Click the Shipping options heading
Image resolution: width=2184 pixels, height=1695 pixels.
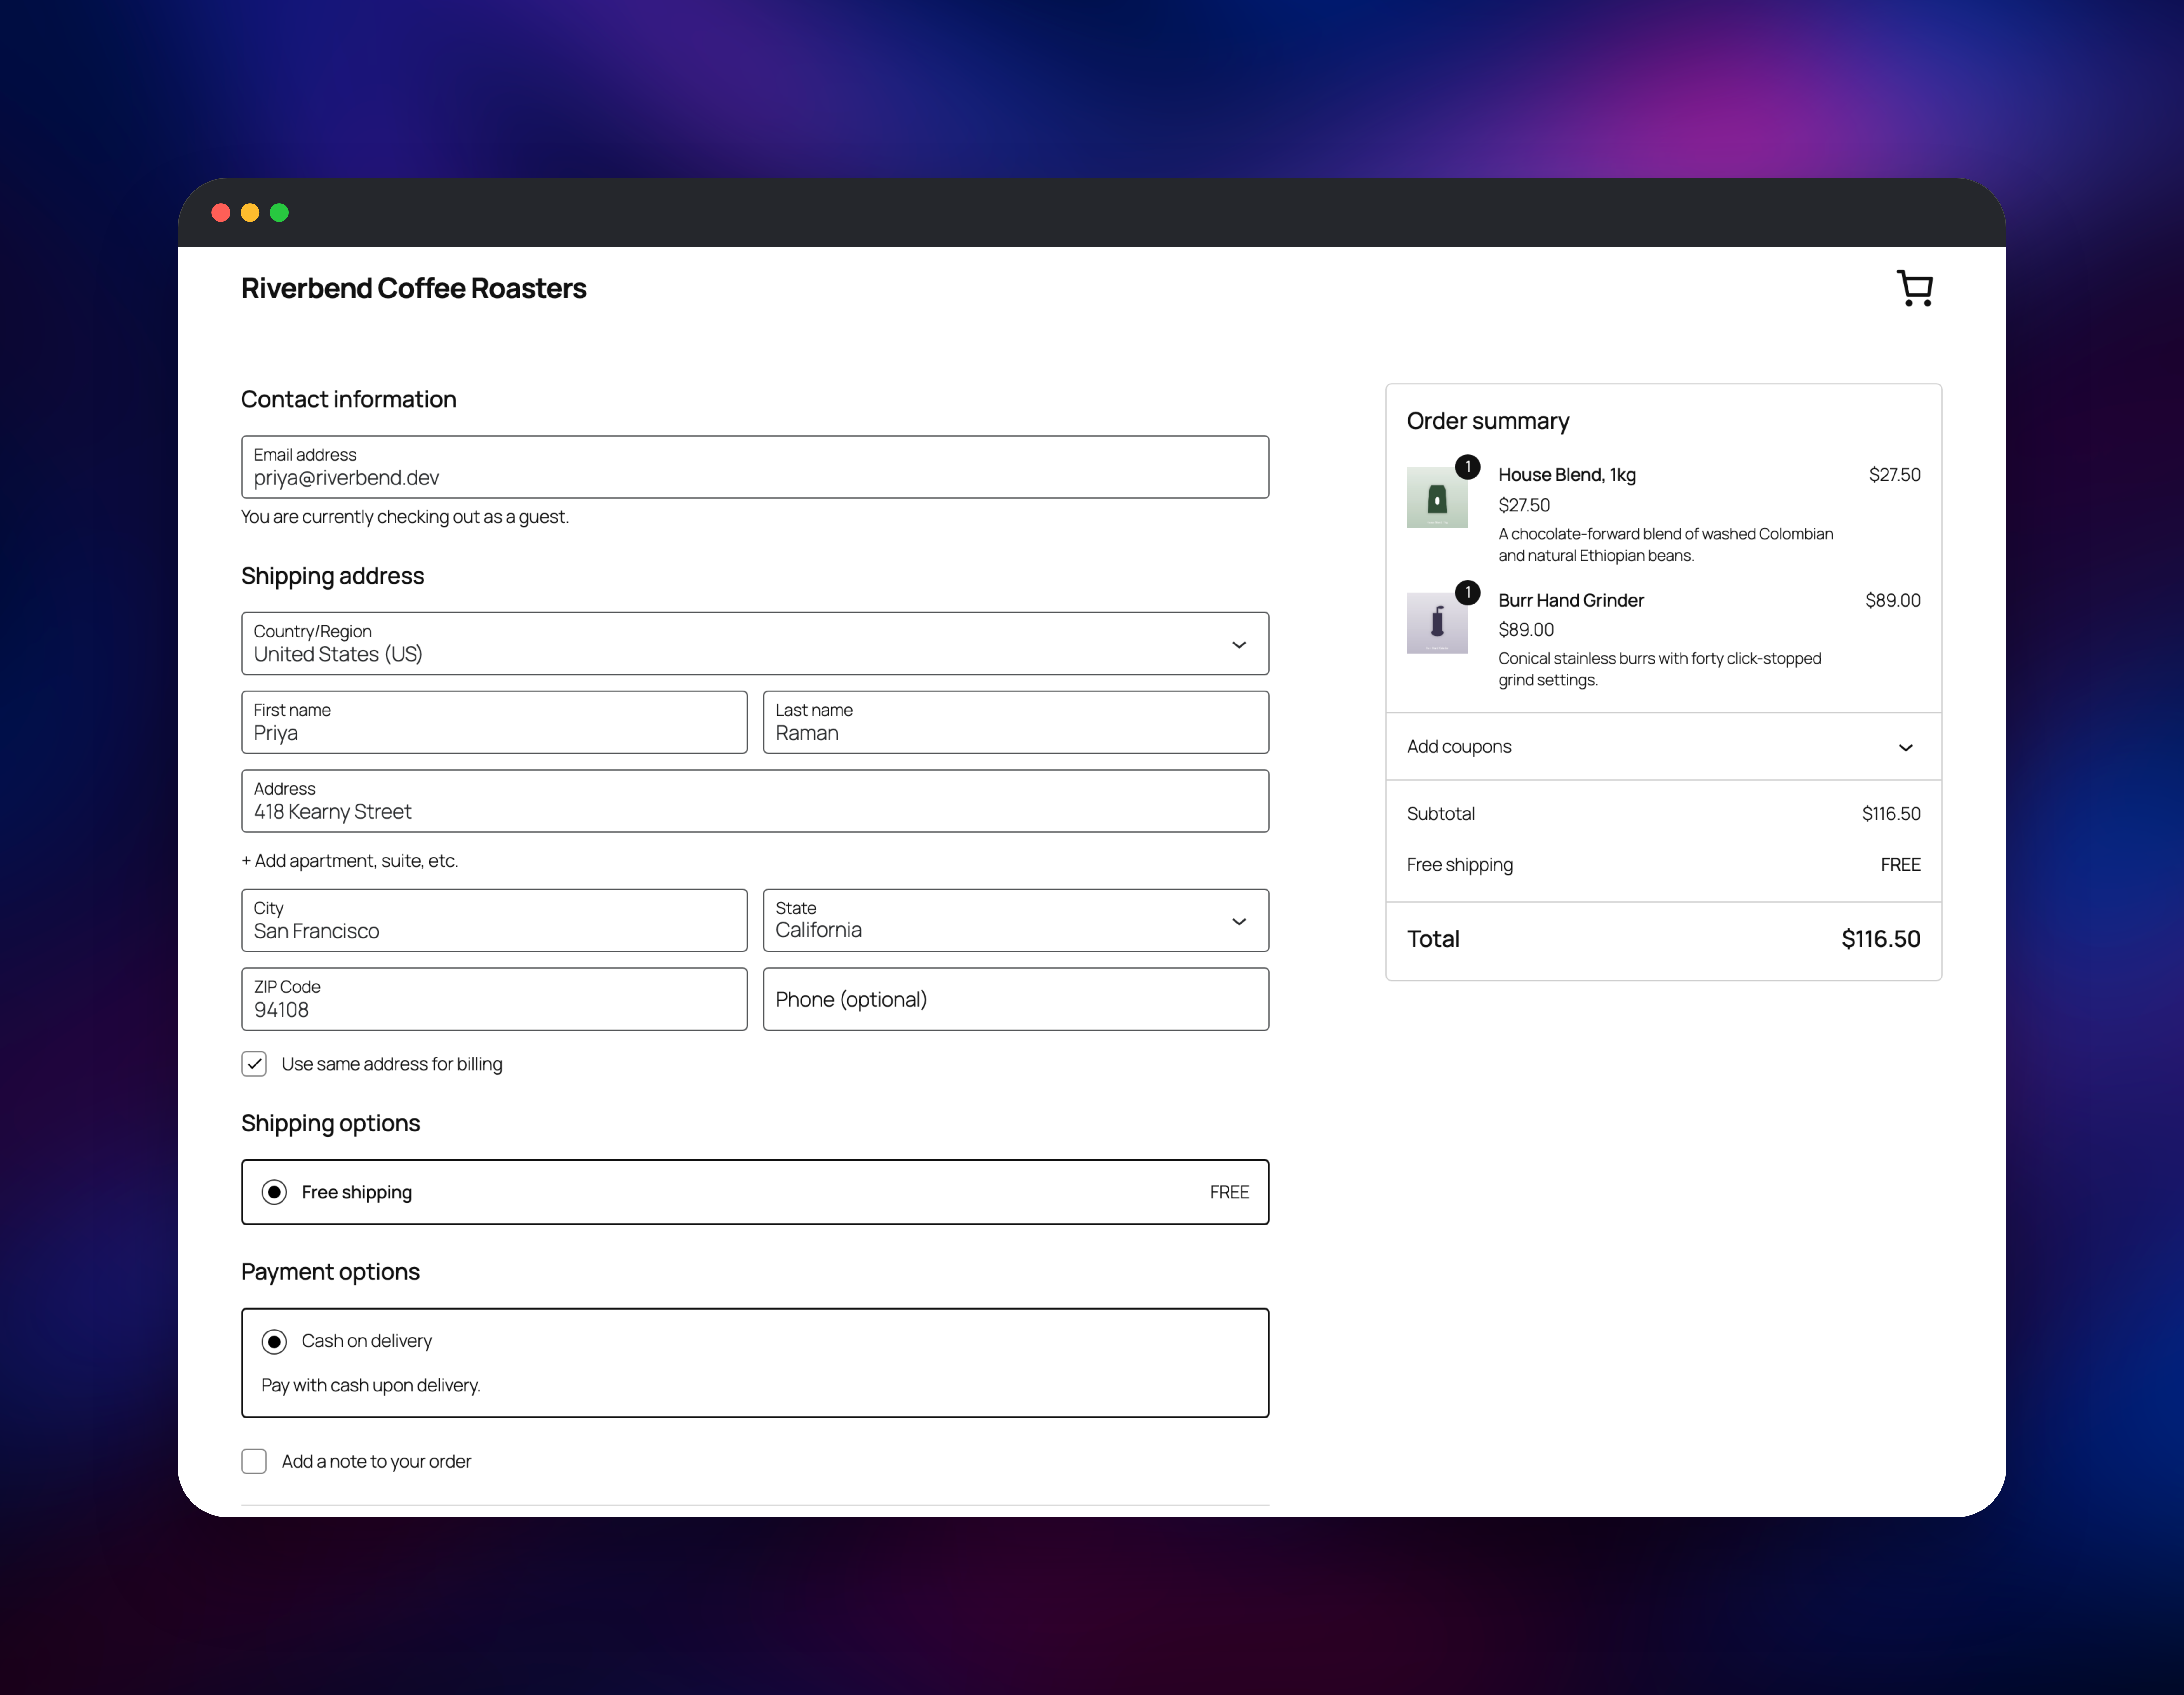coord(331,1123)
